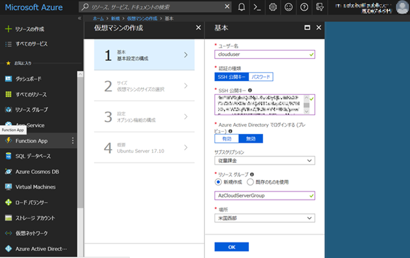Open Azure Cosmos DB in the sidebar
Viewport: 410px width, 258px height.
click(38, 172)
